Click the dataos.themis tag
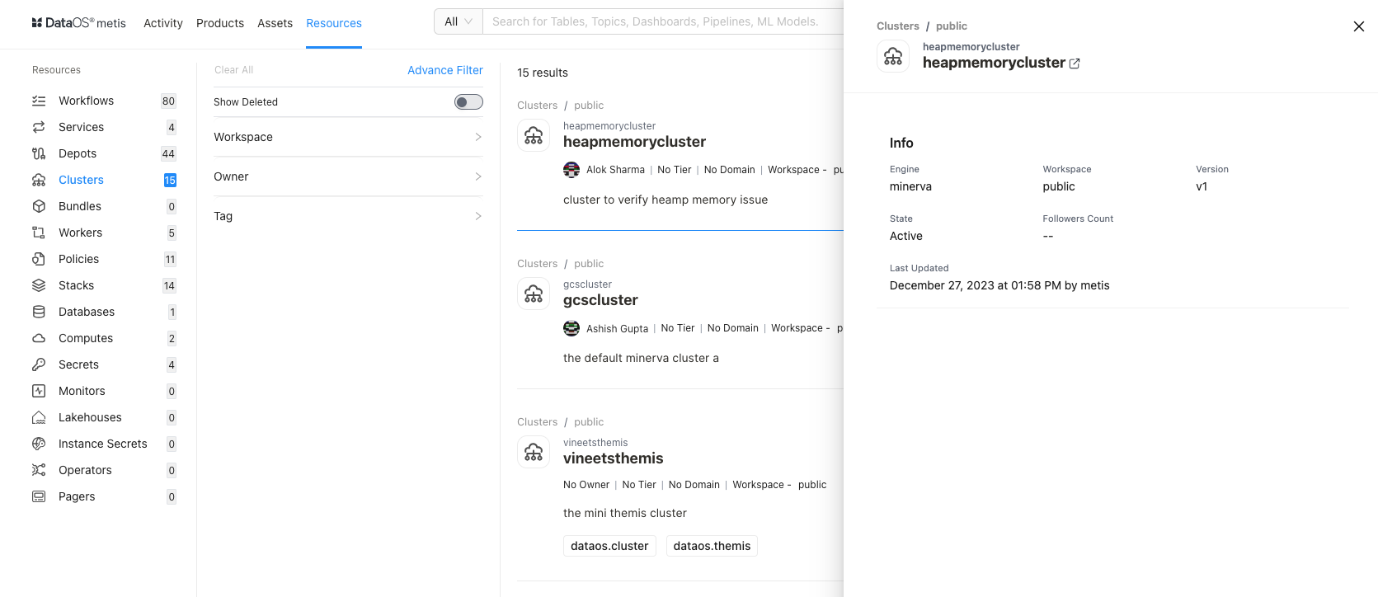This screenshot has width=1378, height=597. [x=712, y=546]
